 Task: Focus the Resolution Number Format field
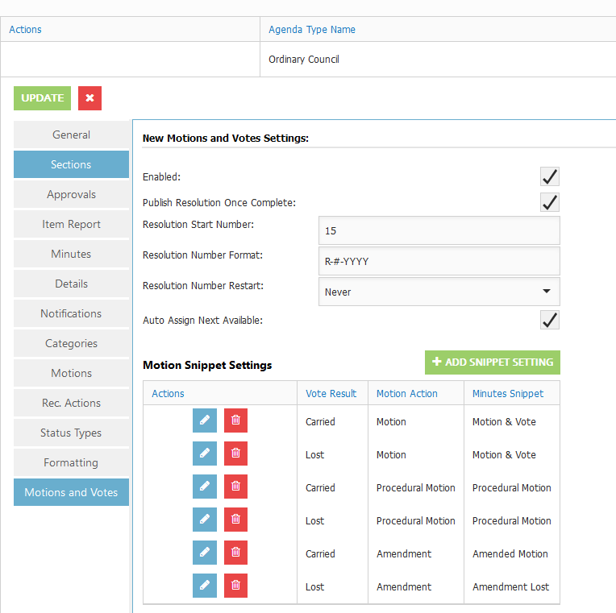pos(439,261)
